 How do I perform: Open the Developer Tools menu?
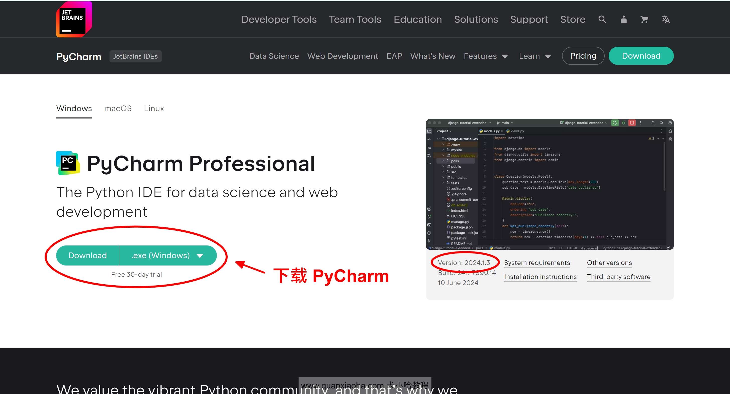(279, 19)
